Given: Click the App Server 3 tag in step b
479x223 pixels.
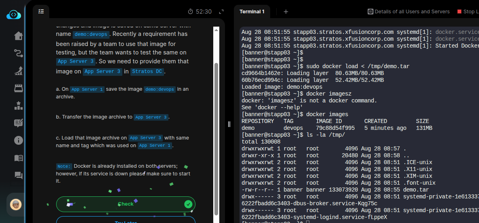Looking at the screenshot, I should coord(151,117).
